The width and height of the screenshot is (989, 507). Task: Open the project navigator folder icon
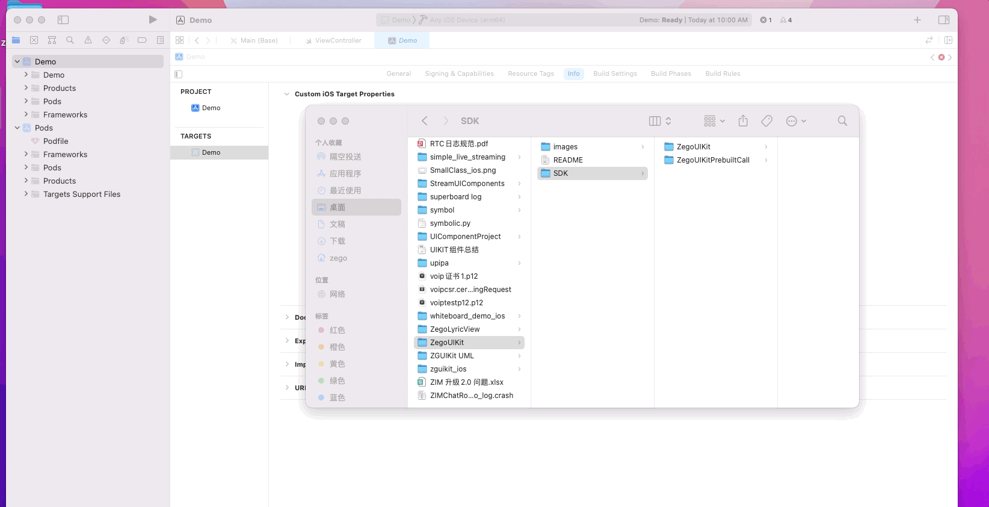pyautogui.click(x=16, y=40)
